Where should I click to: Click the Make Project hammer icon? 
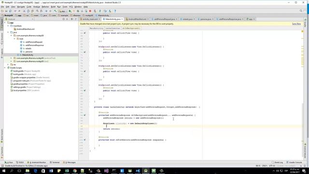point(56,11)
